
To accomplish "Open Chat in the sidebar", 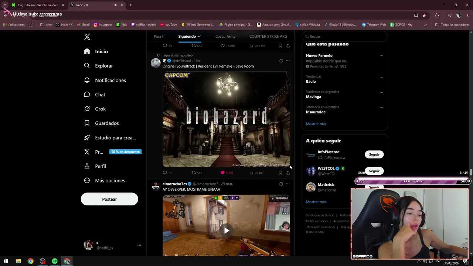I will 95,95.
